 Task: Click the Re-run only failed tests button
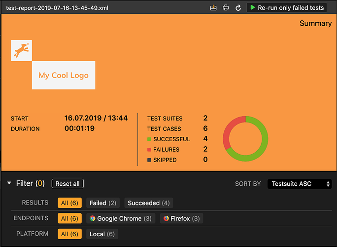[287, 8]
